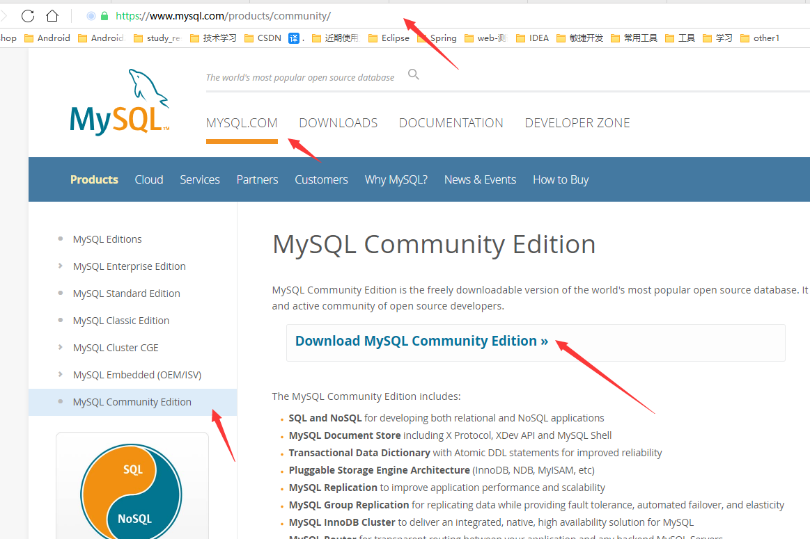Screen dimensions: 810x539
Task: Open MySQL Classic Edition sidebar link
Action: click(x=121, y=321)
